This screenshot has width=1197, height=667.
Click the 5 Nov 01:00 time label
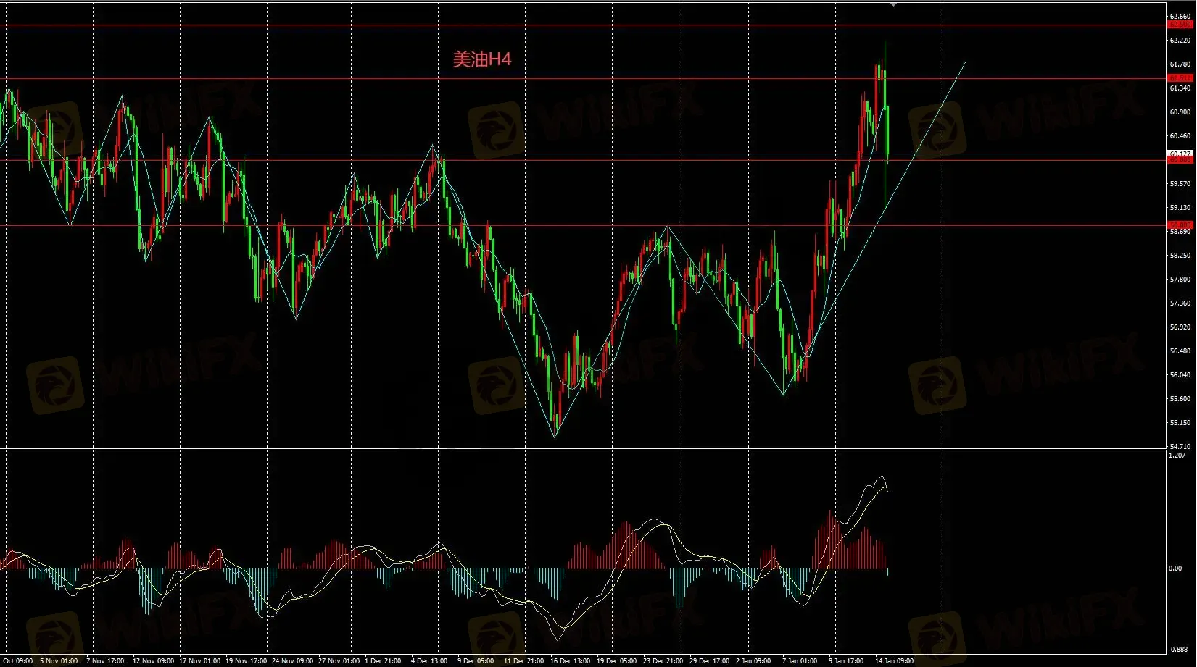pyautogui.click(x=59, y=661)
